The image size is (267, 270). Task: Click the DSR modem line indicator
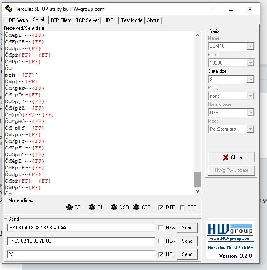[x=114, y=207]
